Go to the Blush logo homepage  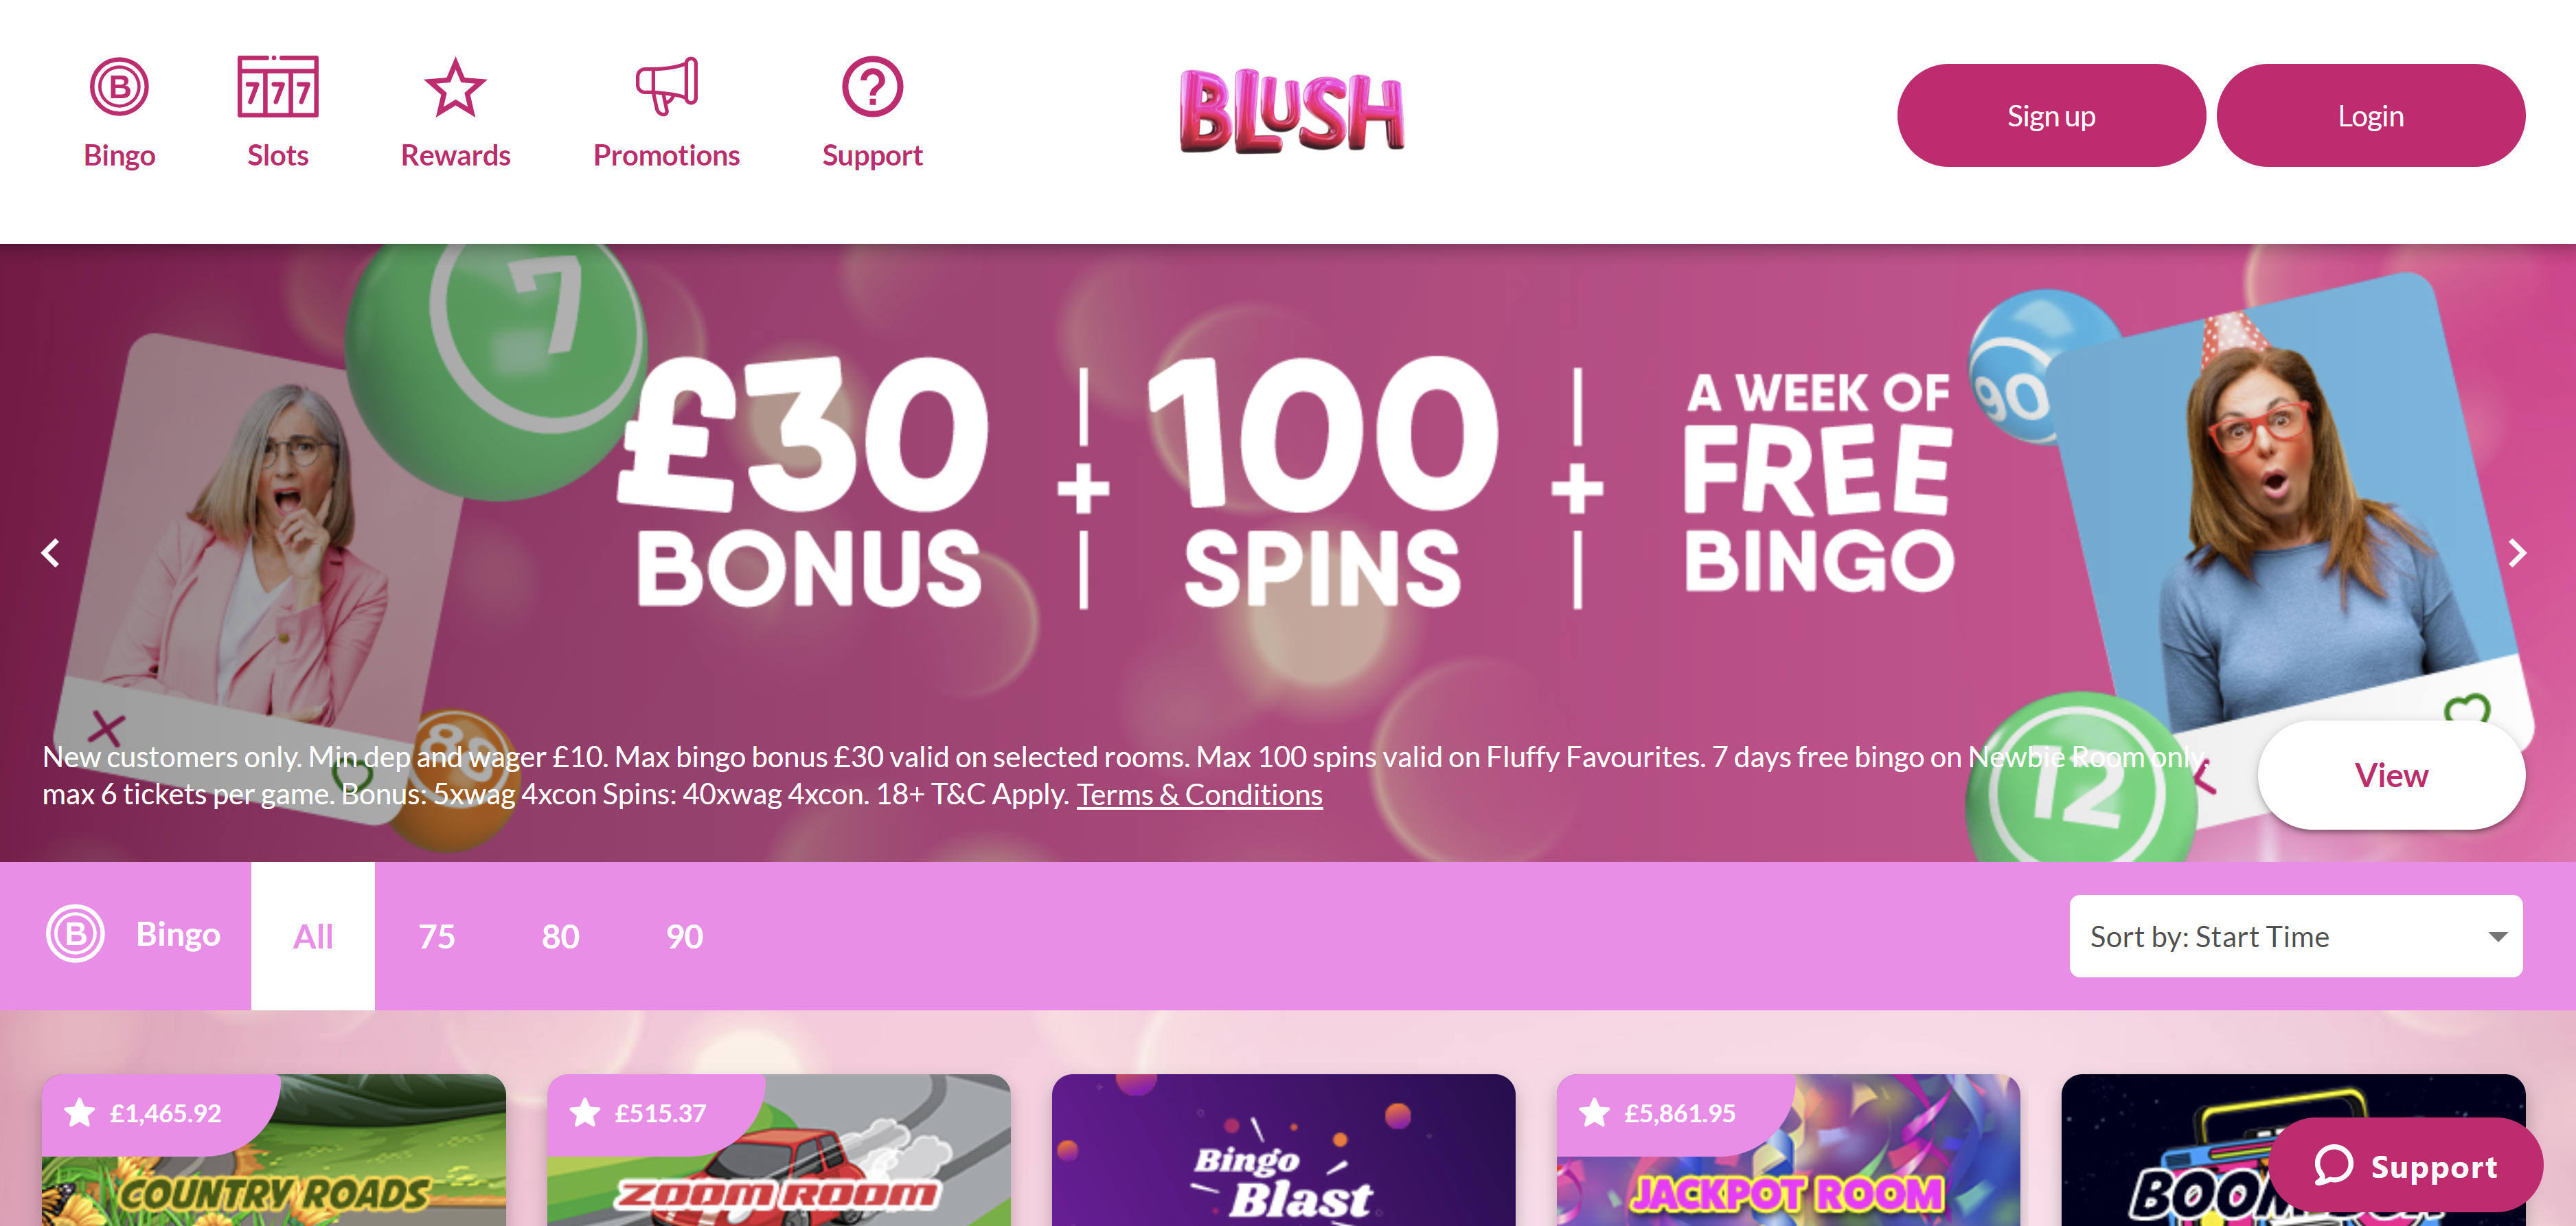(1292, 111)
